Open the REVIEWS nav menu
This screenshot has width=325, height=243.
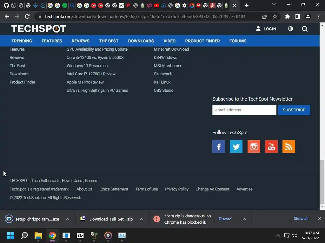click(80, 41)
